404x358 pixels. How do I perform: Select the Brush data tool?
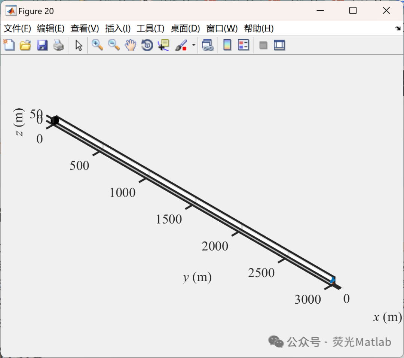(181, 45)
